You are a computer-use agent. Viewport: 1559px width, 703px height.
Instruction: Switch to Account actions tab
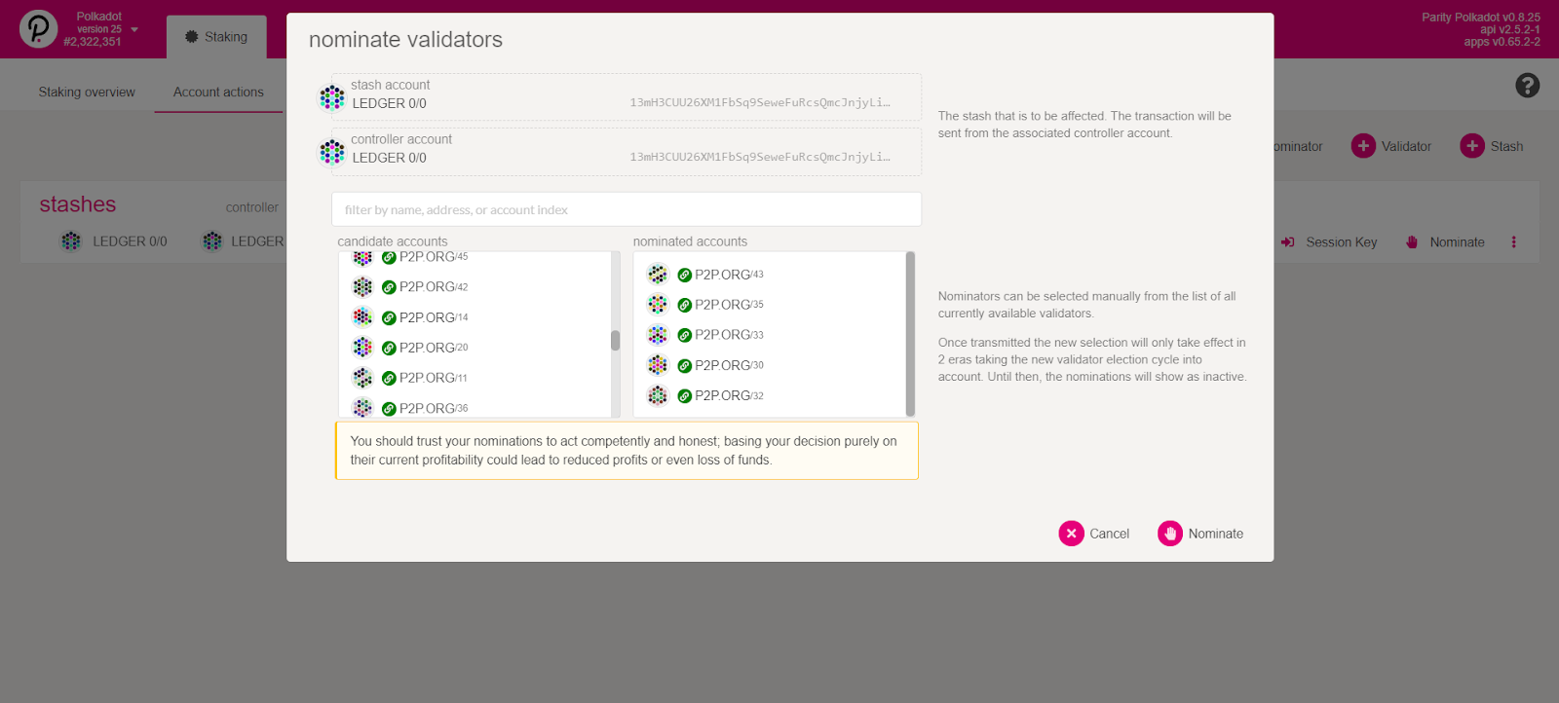(x=218, y=92)
